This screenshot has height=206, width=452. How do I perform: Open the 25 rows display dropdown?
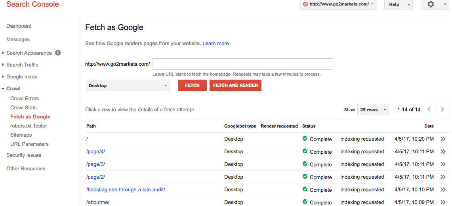click(373, 110)
